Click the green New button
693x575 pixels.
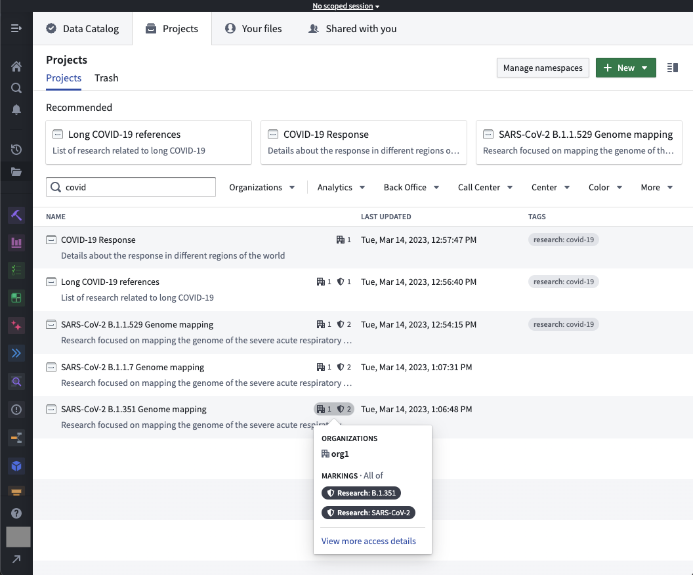point(625,68)
